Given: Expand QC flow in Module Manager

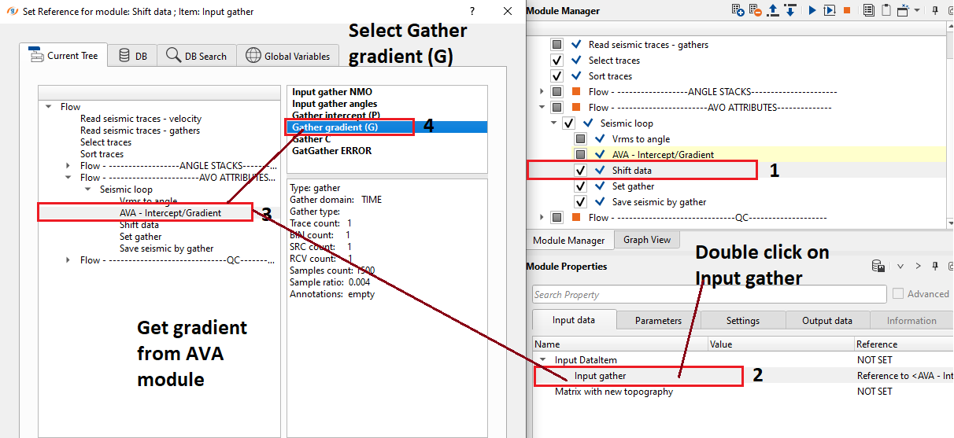Looking at the screenshot, I should point(542,218).
